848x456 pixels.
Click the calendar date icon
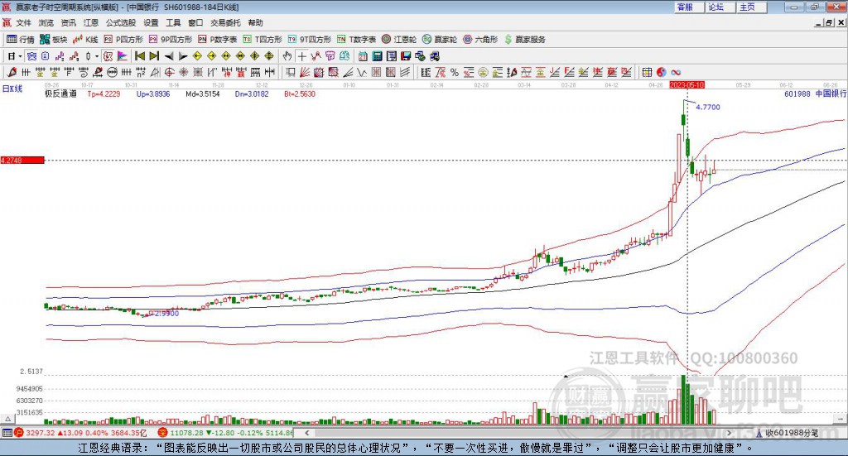[x=363, y=56]
